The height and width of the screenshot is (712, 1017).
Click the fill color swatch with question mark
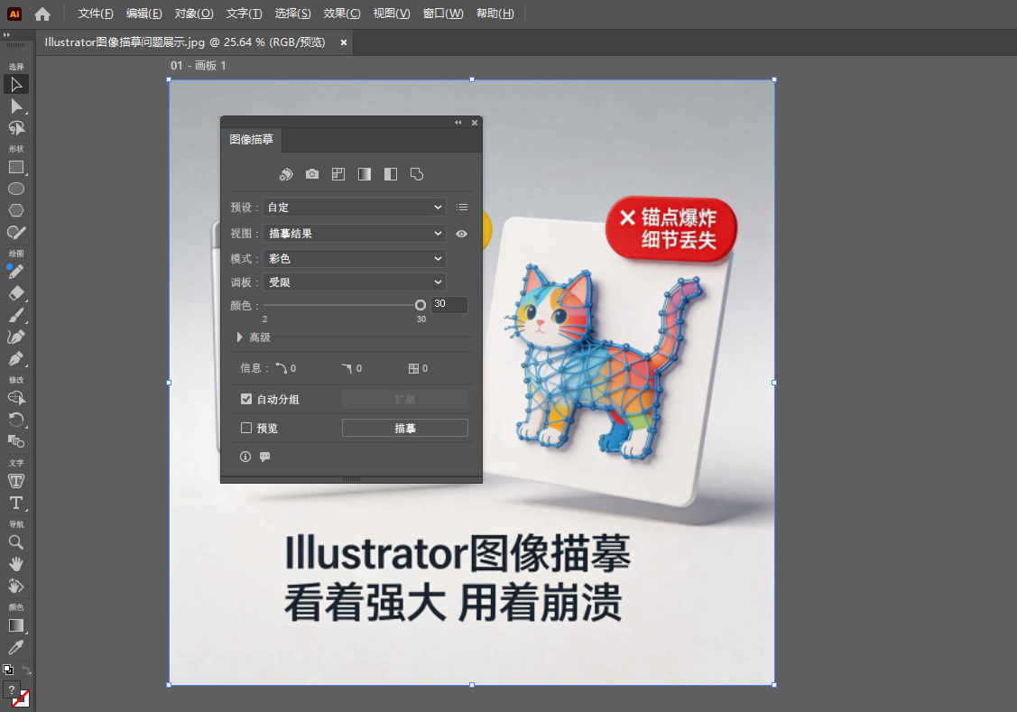(x=12, y=690)
